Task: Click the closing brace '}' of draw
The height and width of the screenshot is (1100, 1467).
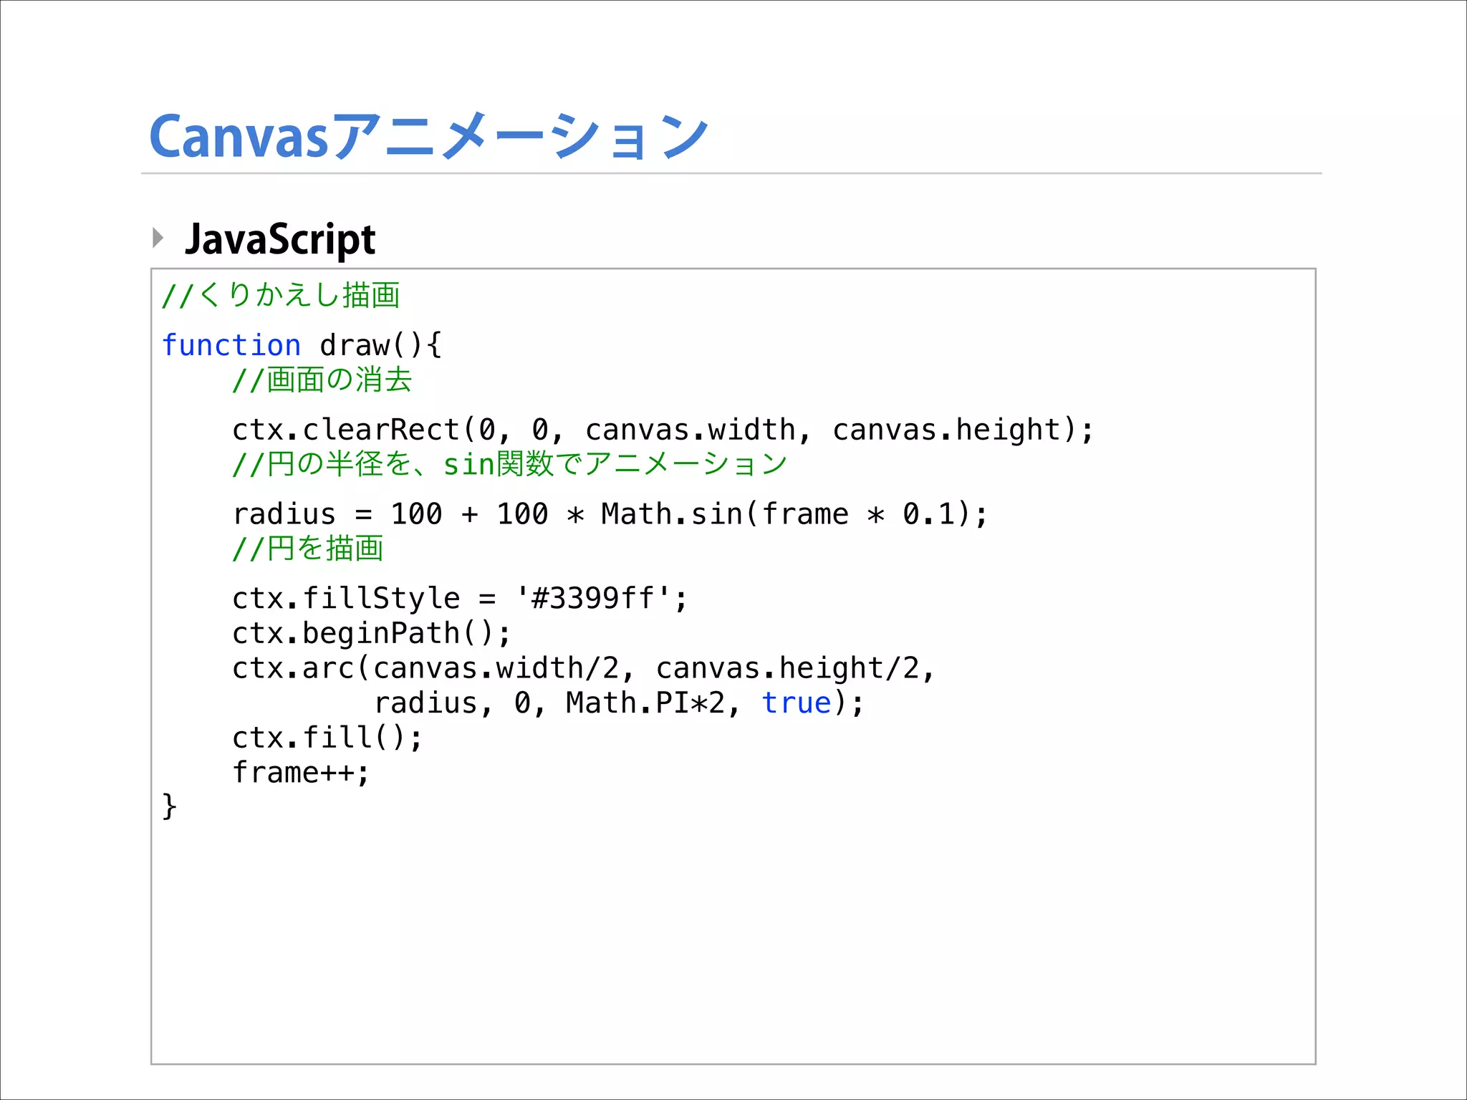Action: [169, 806]
